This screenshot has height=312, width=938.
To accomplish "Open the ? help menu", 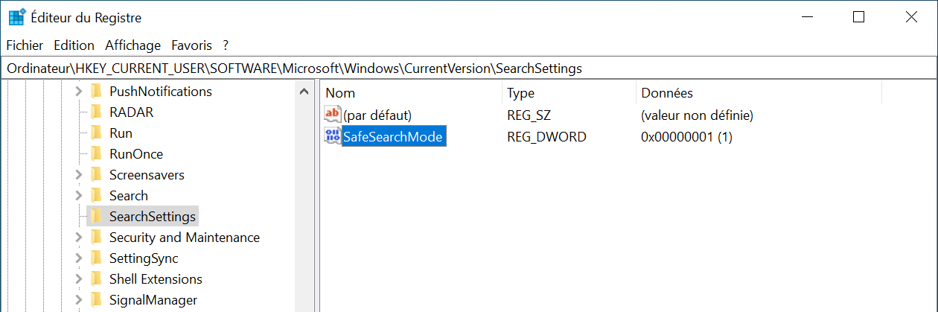I will point(226,45).
